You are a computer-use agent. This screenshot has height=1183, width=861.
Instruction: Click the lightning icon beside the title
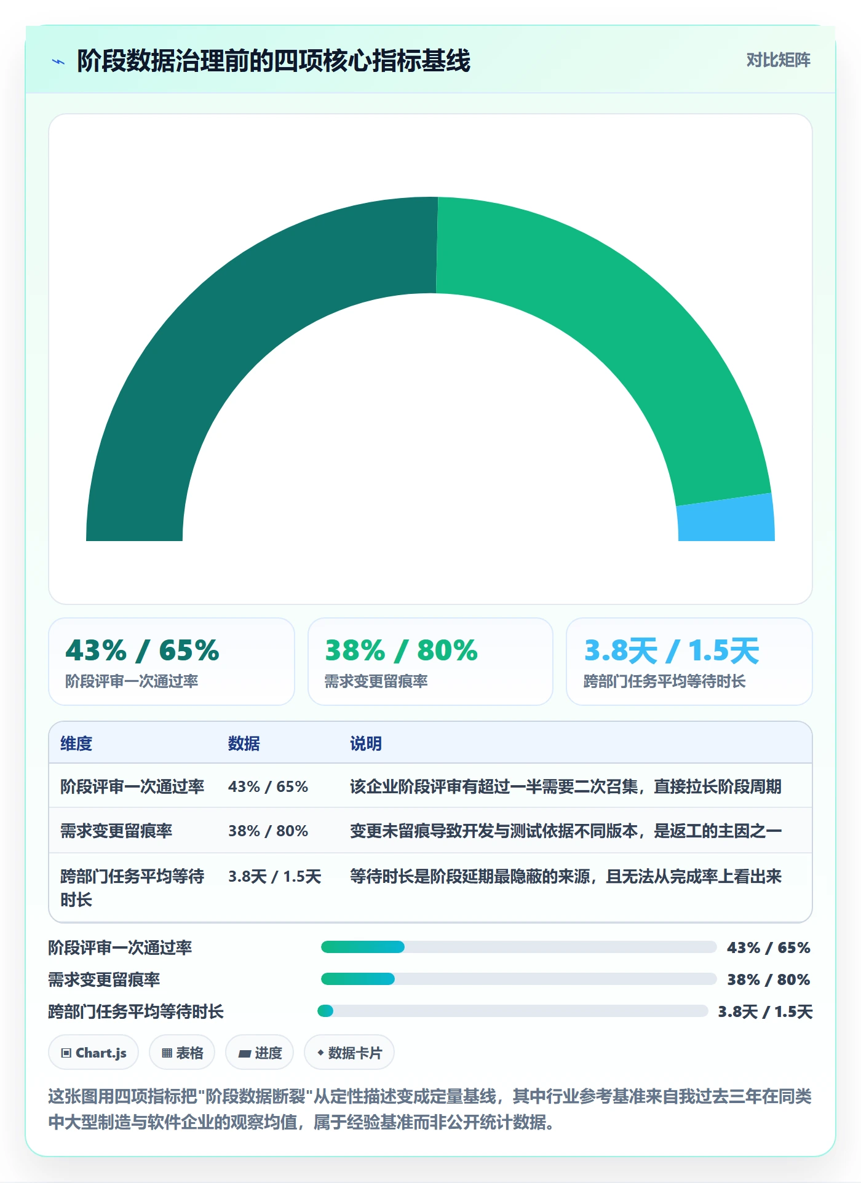pyautogui.click(x=58, y=61)
